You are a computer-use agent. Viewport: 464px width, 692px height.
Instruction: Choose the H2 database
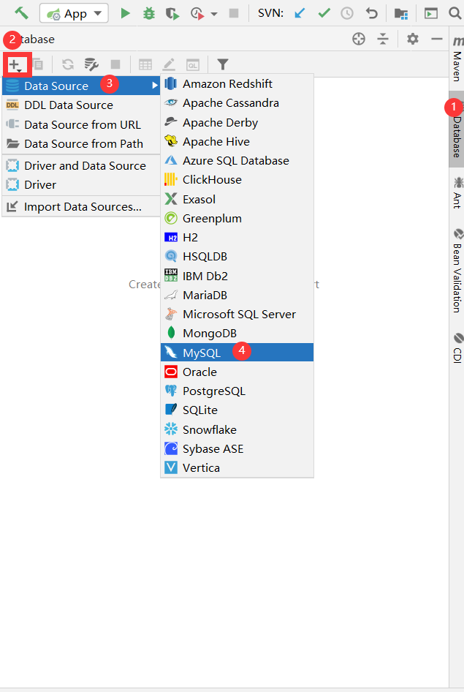237,238
